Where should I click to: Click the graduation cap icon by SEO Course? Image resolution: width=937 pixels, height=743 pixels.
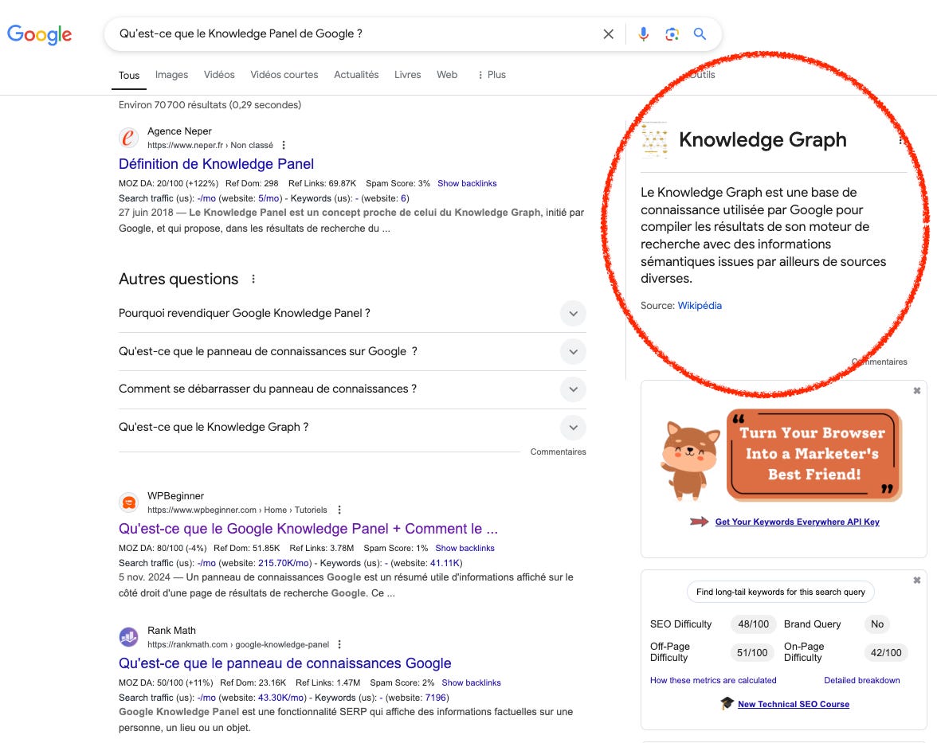click(x=727, y=704)
